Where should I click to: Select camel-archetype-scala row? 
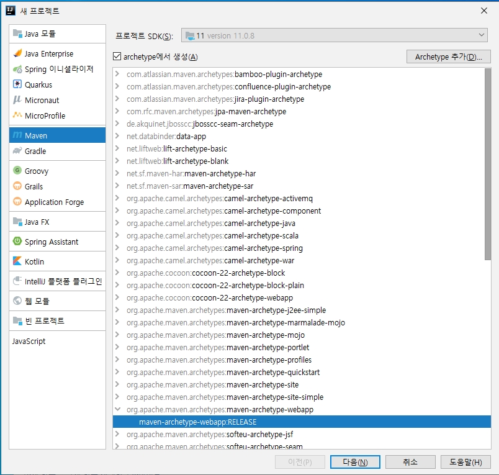click(299, 235)
